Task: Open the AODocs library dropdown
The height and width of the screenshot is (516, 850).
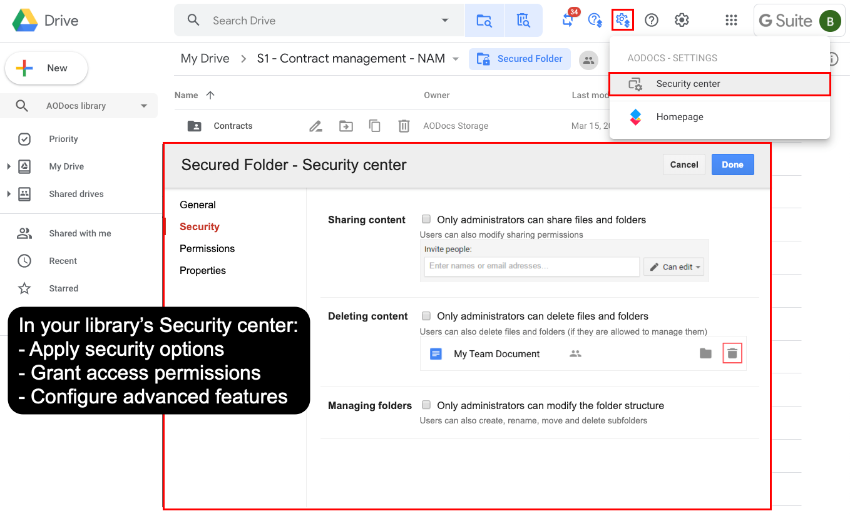Action: 144,106
